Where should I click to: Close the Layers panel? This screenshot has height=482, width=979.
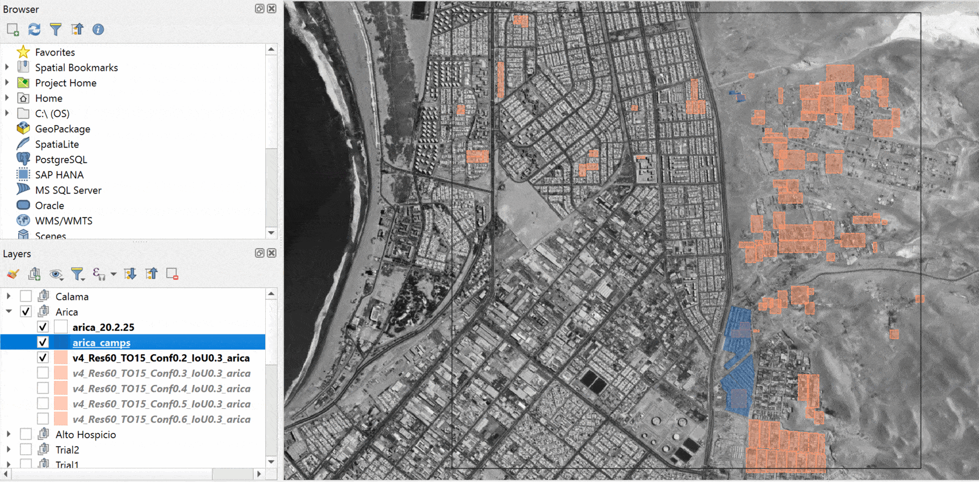pyautogui.click(x=272, y=253)
